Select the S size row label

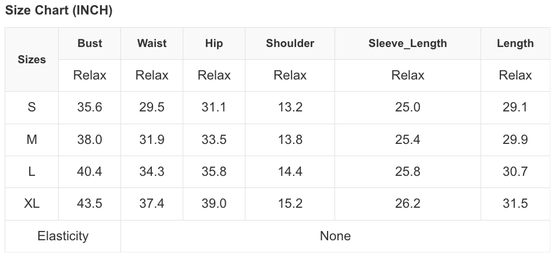[x=32, y=107]
